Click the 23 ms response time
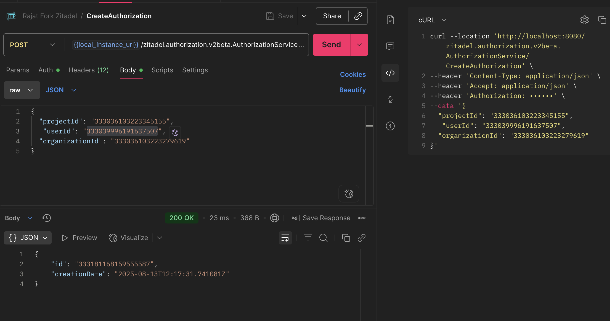Viewport: 610px width, 321px height. click(x=219, y=218)
